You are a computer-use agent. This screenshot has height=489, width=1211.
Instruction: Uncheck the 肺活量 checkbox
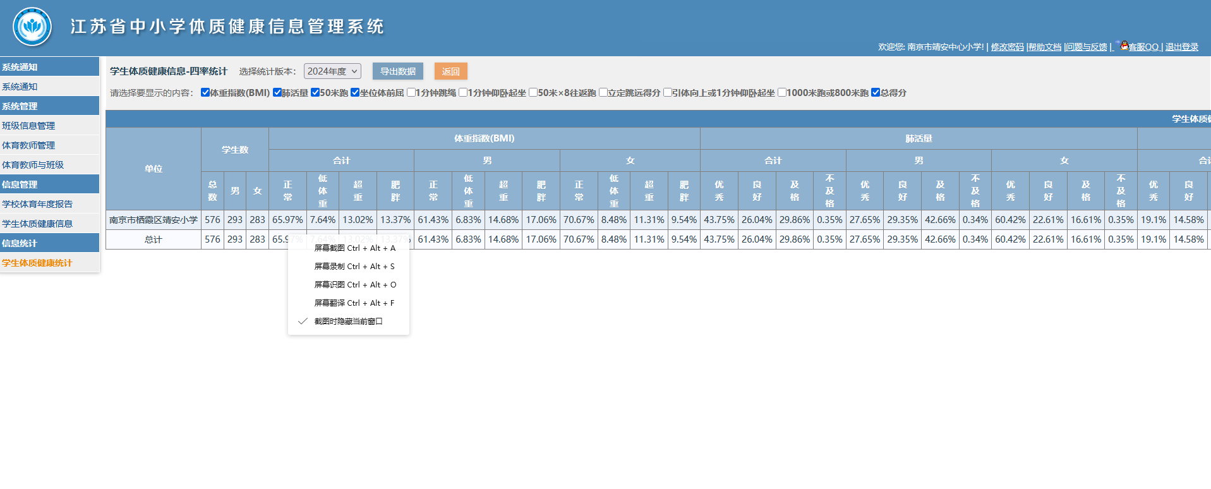[277, 93]
